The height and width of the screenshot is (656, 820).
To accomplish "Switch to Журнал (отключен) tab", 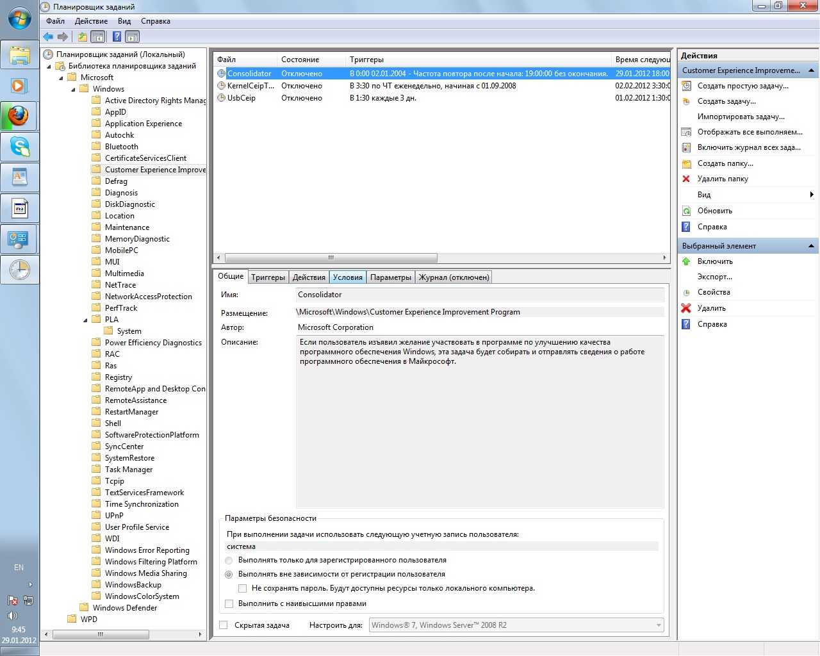I will point(454,277).
